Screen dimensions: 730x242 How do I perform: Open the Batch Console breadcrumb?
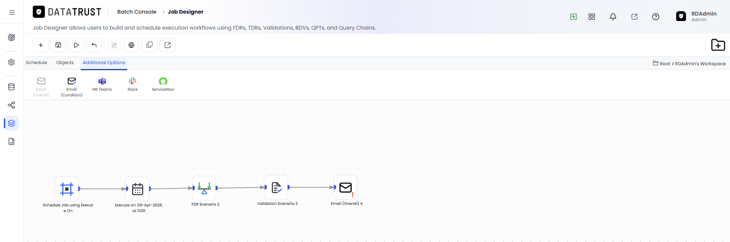click(x=137, y=12)
